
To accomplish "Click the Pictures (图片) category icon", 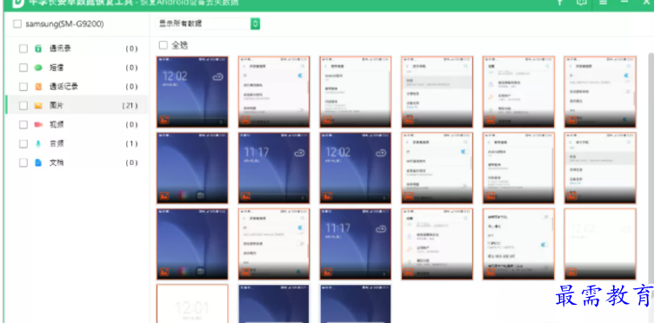I will pos(38,106).
